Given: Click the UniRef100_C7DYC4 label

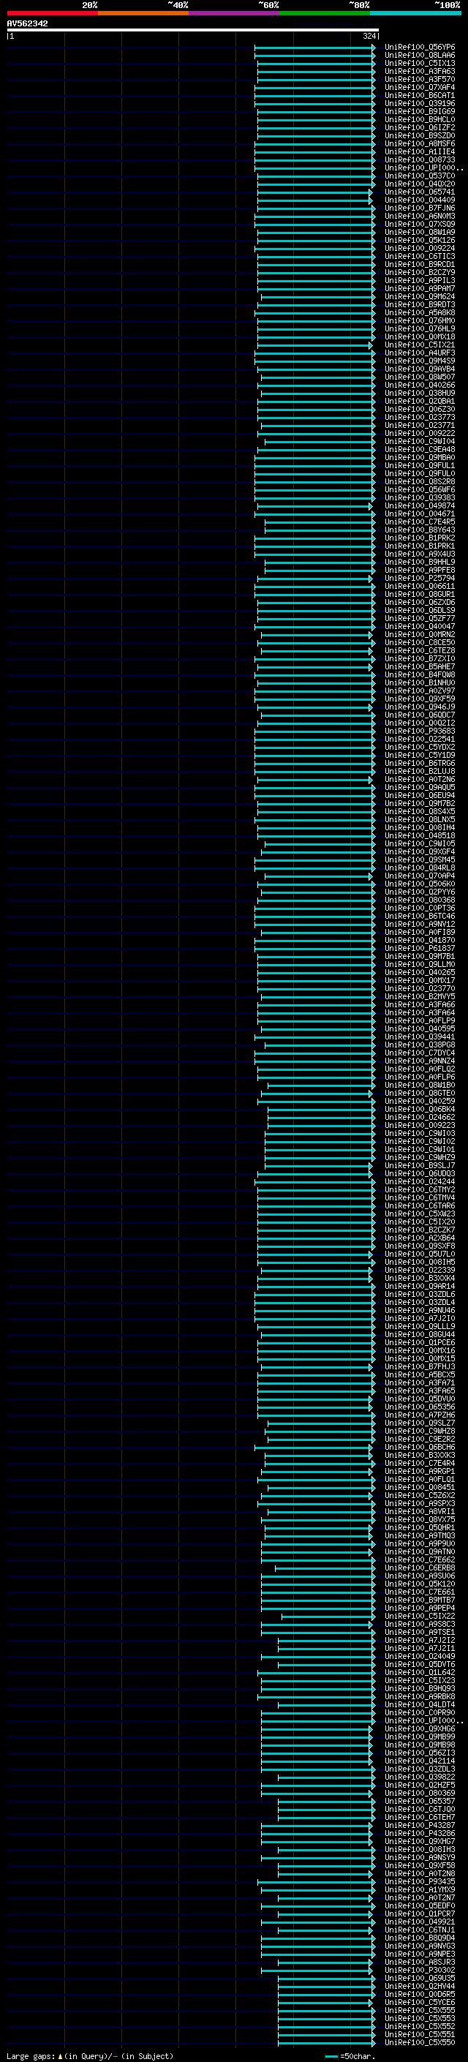Looking at the screenshot, I should pyautogui.click(x=420, y=1053).
